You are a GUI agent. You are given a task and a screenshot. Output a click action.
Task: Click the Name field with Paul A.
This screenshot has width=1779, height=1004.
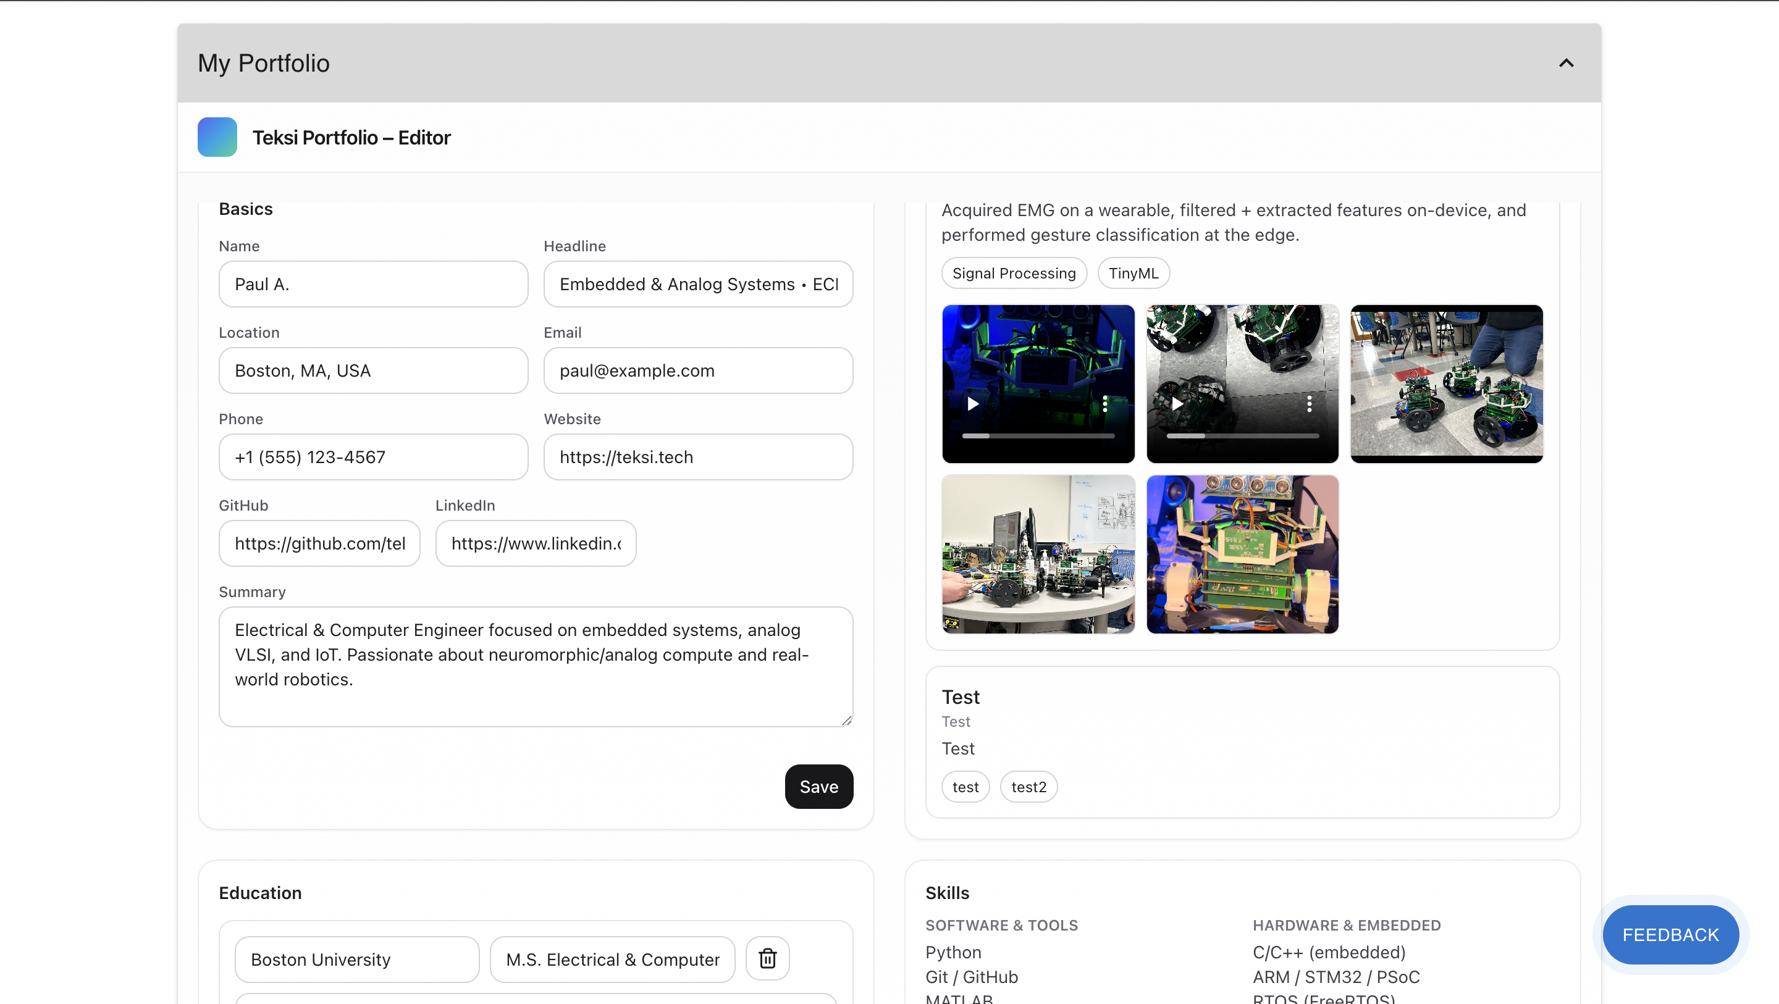click(x=373, y=284)
